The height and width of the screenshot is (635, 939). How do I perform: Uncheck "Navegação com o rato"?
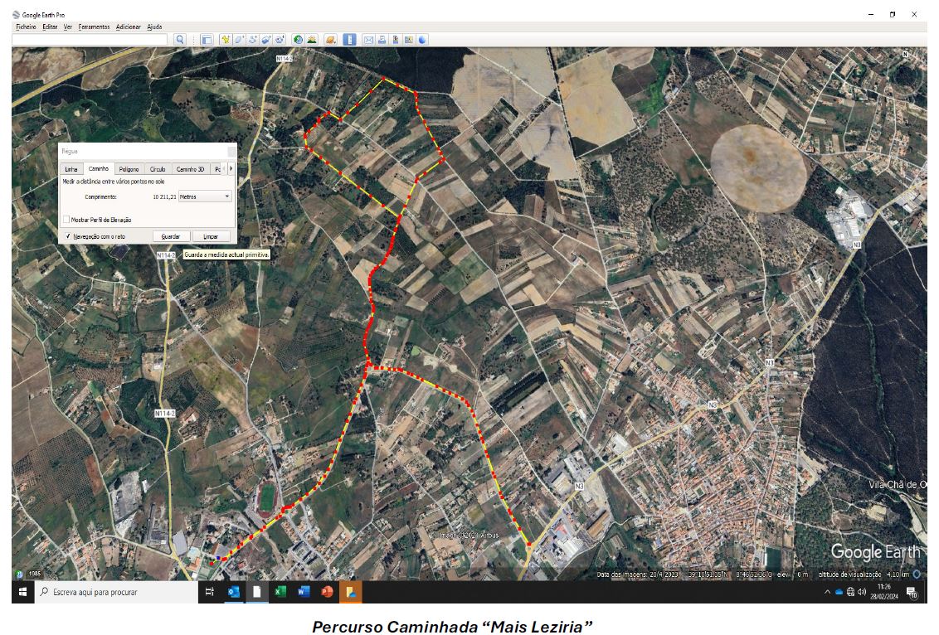click(x=68, y=235)
